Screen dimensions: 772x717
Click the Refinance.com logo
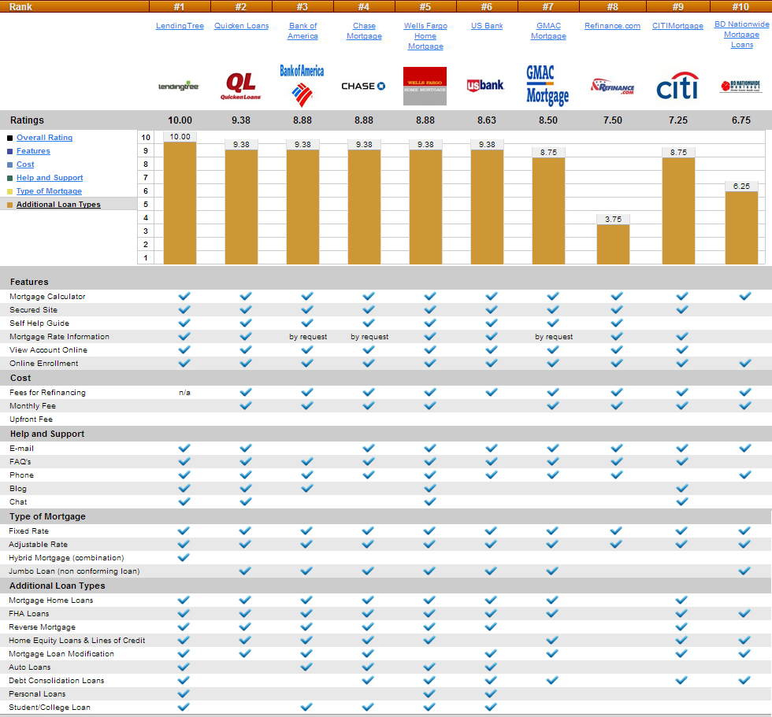(x=613, y=87)
